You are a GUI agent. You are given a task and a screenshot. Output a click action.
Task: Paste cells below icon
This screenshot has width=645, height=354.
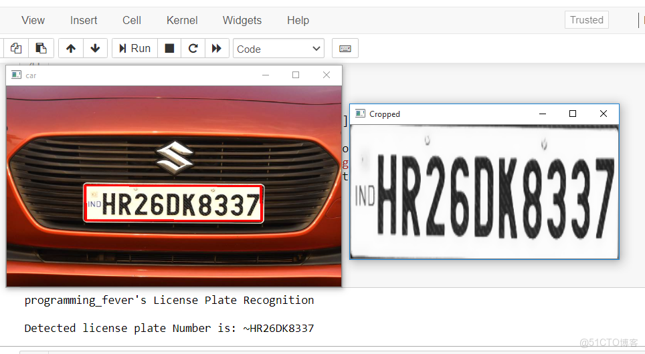41,49
